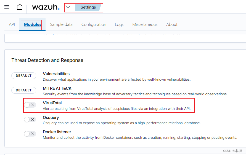Click the Osquery module title
246x155 pixels.
[x=51, y=118]
